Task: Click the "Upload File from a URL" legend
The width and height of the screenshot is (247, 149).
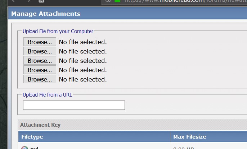Action: 47,95
